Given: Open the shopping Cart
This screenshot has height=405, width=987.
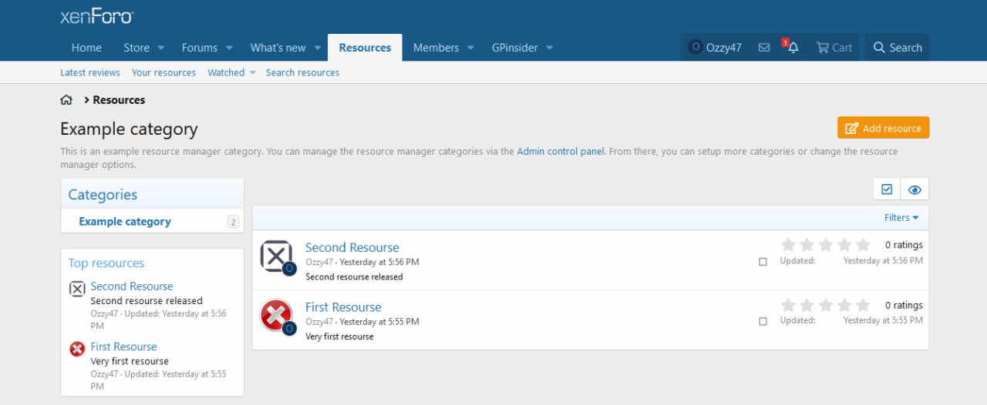Looking at the screenshot, I should pos(834,48).
